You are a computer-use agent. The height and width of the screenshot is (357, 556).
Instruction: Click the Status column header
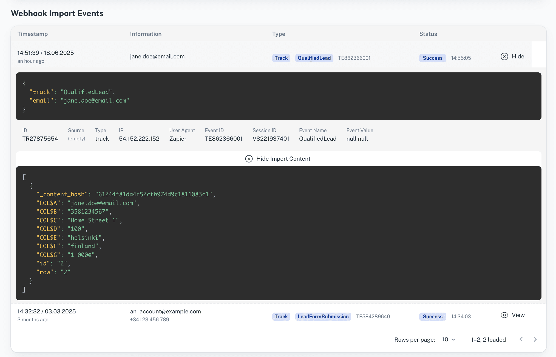[x=428, y=34]
